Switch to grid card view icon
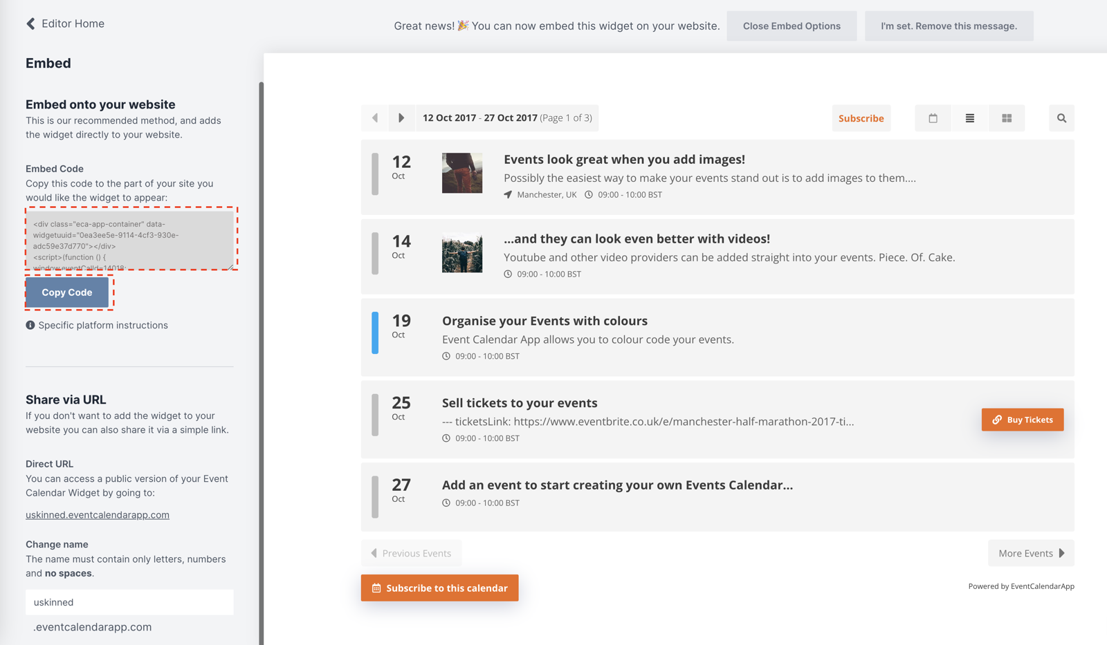Image resolution: width=1107 pixels, height=645 pixels. click(x=1006, y=118)
